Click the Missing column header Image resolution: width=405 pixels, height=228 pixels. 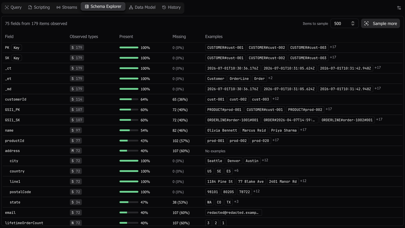coord(179,37)
